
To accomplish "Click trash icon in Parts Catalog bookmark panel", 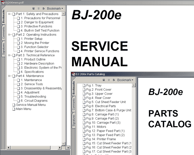I will click(109, 80).
